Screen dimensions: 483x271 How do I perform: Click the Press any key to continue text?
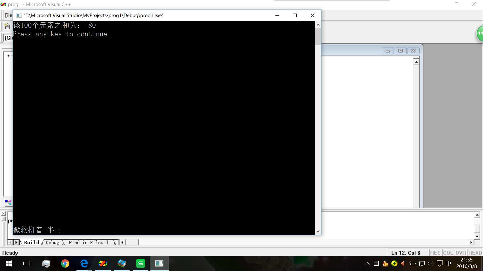pyautogui.click(x=60, y=34)
